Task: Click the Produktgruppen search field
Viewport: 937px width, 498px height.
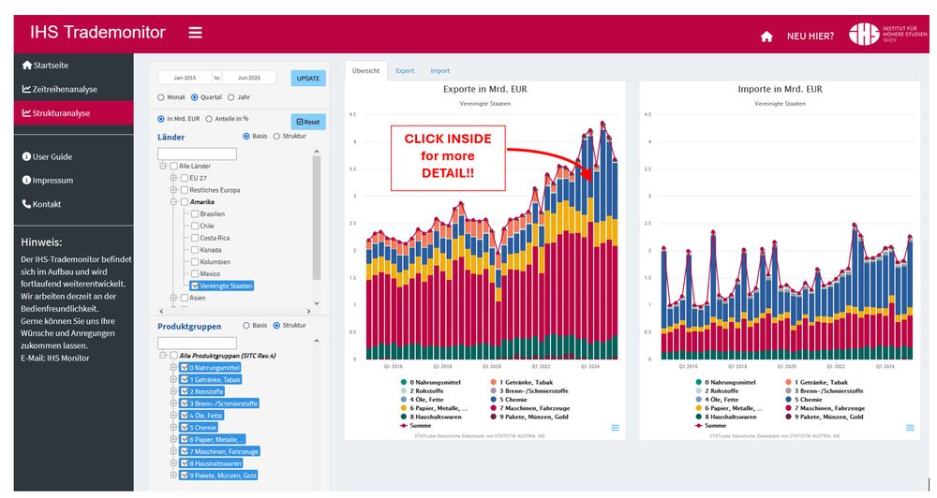Action: pyautogui.click(x=197, y=344)
